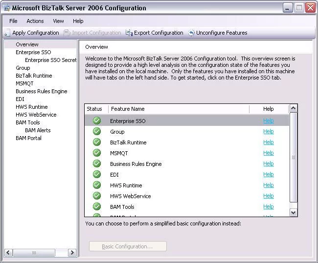Click green status icon for Group row
This screenshot has height=263, width=318.
pyautogui.click(x=97, y=132)
